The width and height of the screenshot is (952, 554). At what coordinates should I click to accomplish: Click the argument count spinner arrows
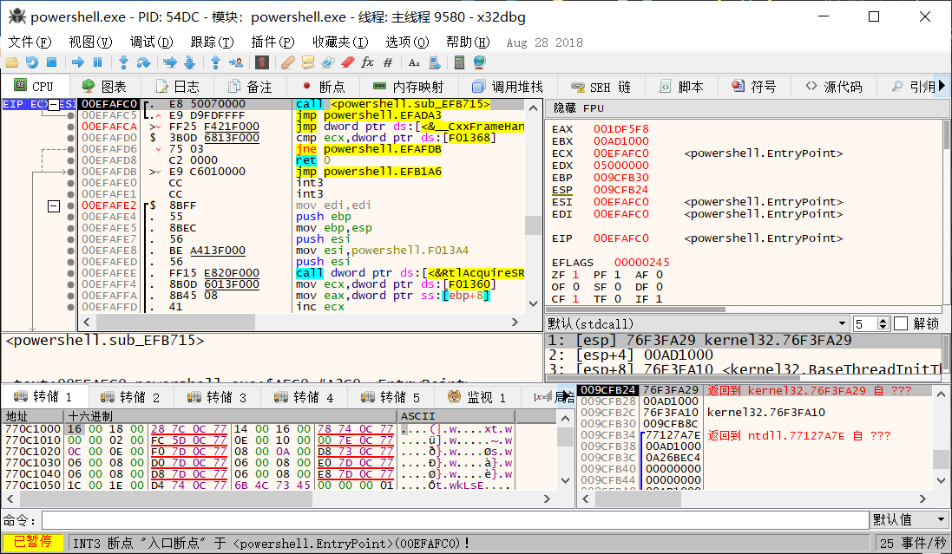(x=884, y=323)
